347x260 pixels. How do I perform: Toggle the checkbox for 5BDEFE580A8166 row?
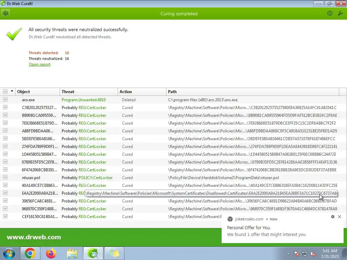[x=5, y=138]
